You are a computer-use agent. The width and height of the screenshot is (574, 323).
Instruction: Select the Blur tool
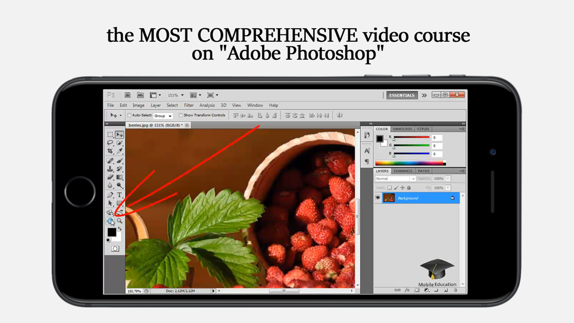tap(110, 185)
